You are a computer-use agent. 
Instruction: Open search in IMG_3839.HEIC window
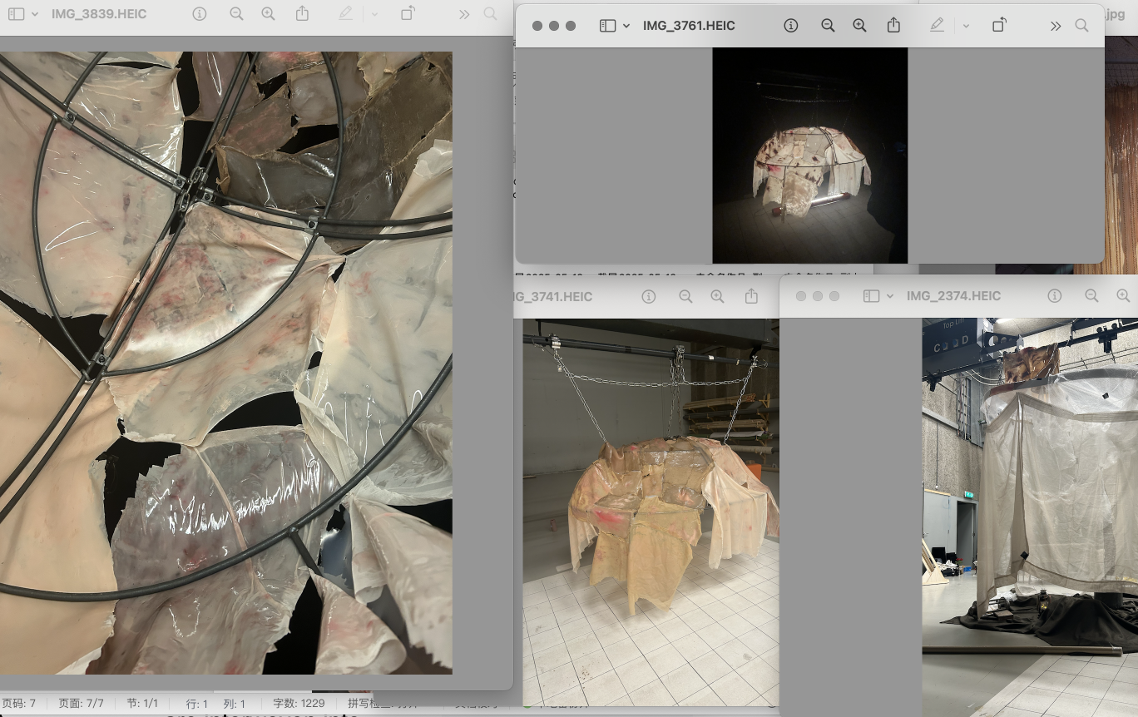490,14
